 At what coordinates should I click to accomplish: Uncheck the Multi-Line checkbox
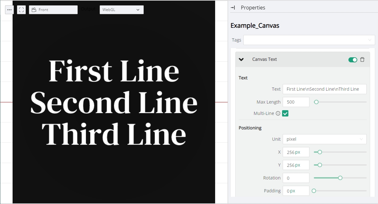click(285, 113)
